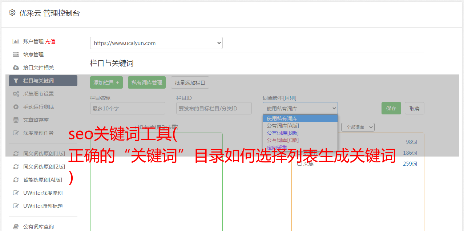
Task: Click the database icon for 文章暂存库
Action: click(x=16, y=120)
